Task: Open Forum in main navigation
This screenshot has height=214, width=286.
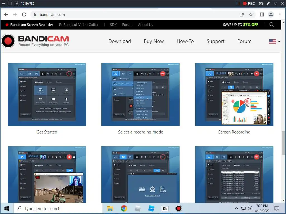Action: pos(244,41)
